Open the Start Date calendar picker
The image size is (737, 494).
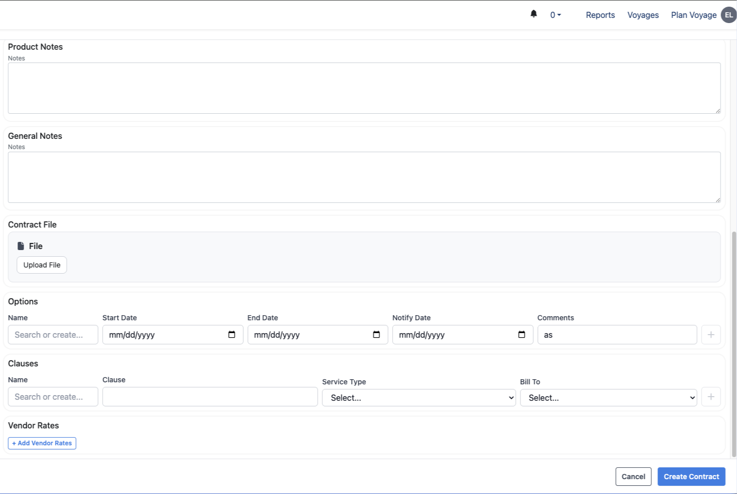pyautogui.click(x=231, y=335)
